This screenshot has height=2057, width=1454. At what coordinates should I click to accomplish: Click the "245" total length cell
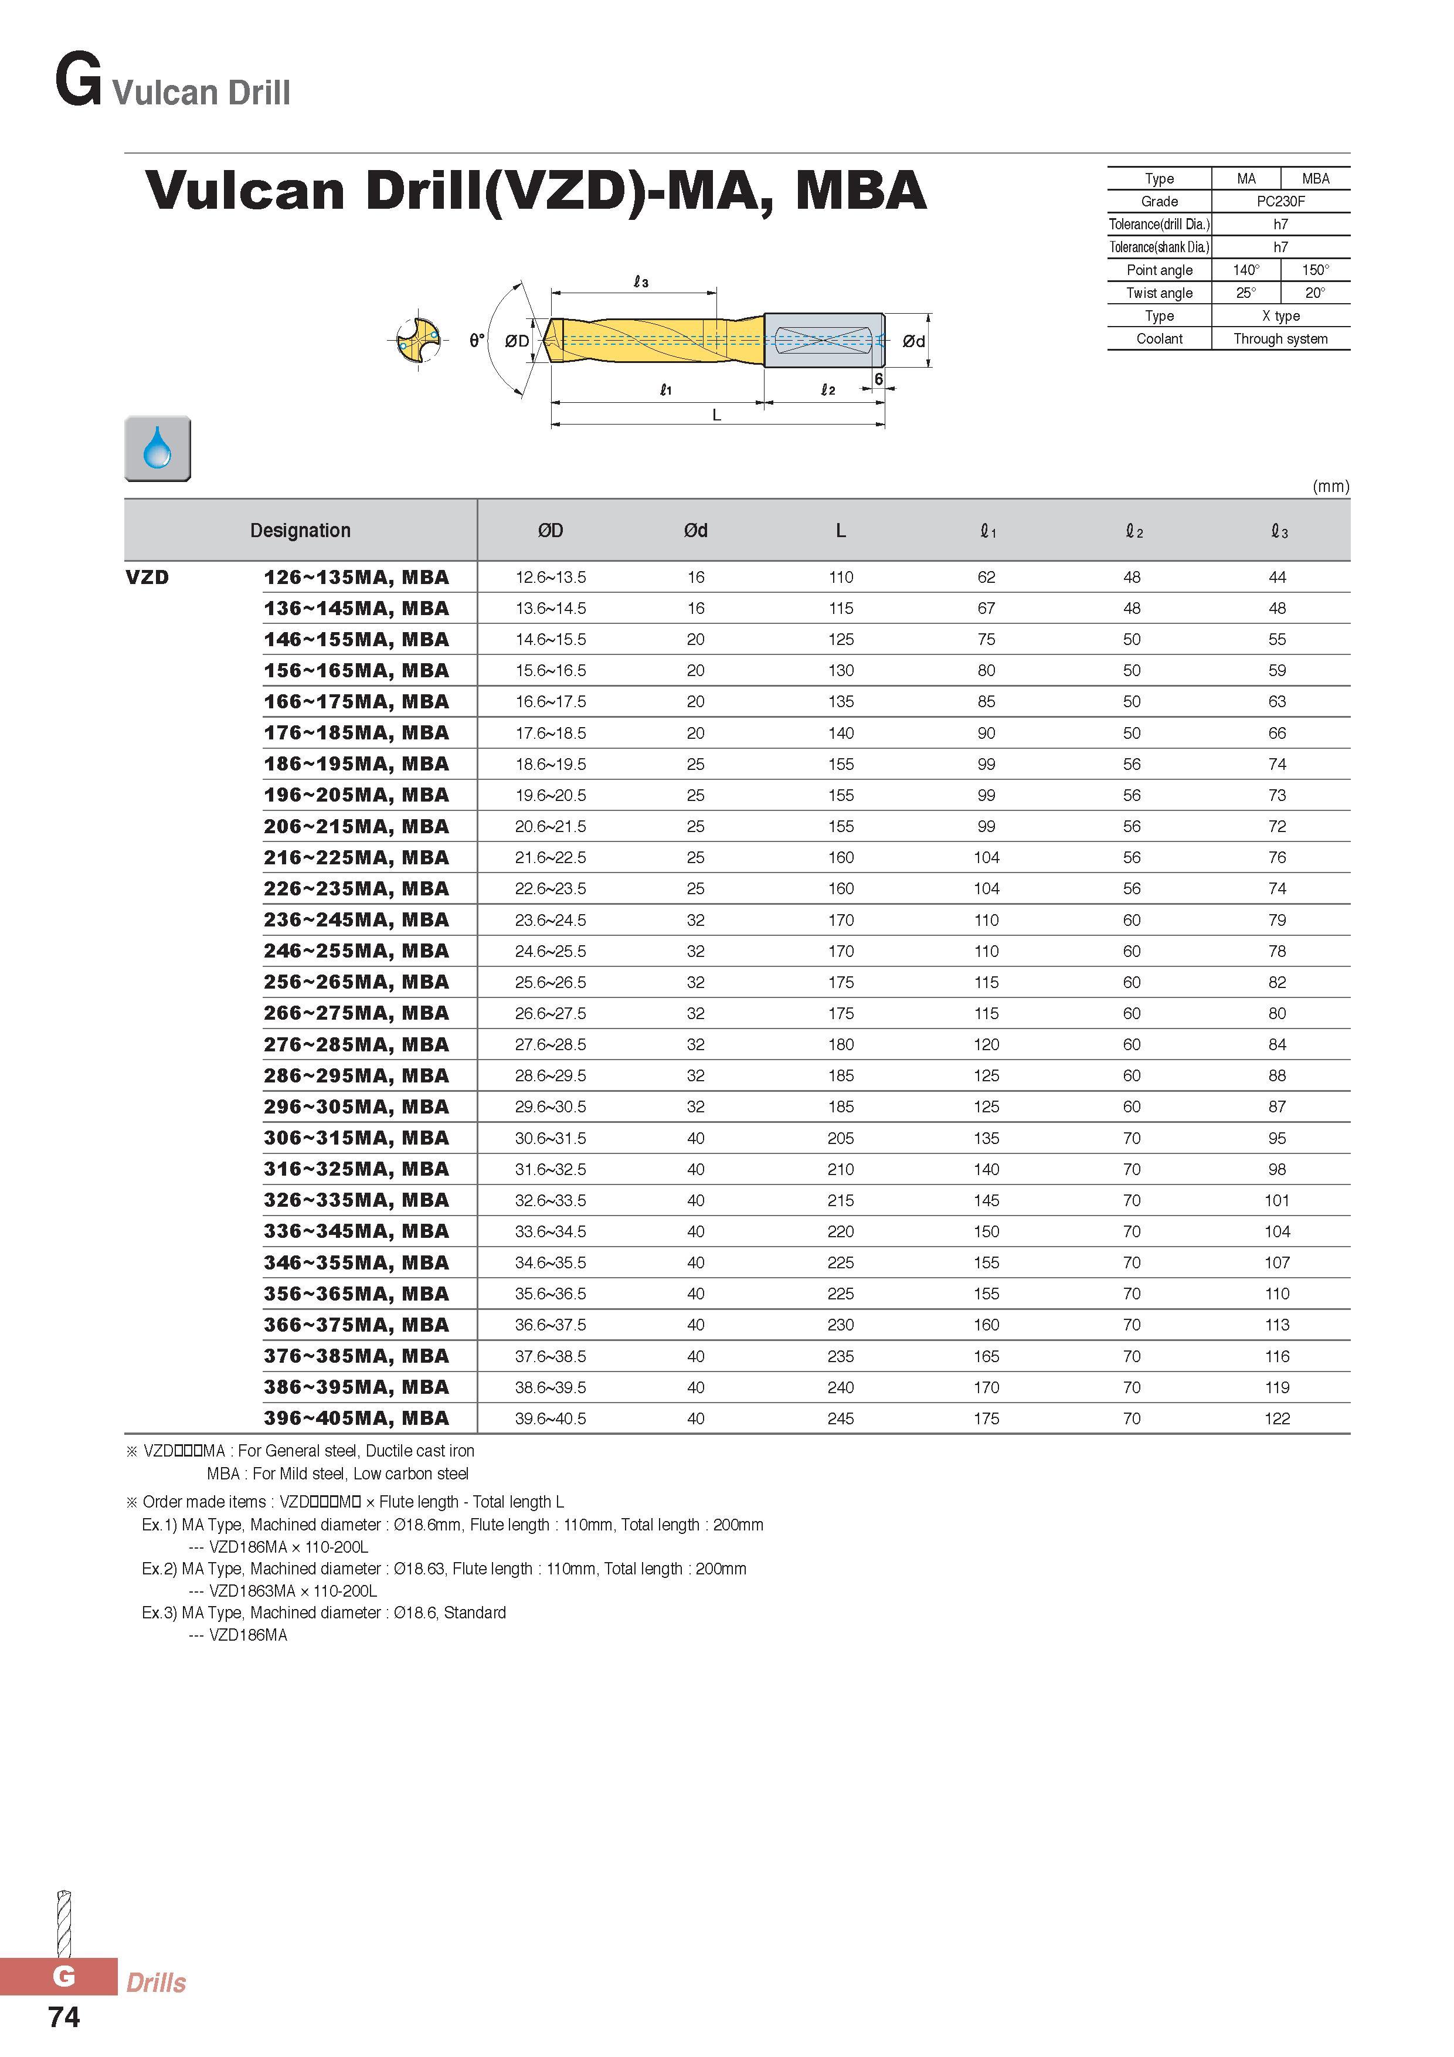(840, 1418)
